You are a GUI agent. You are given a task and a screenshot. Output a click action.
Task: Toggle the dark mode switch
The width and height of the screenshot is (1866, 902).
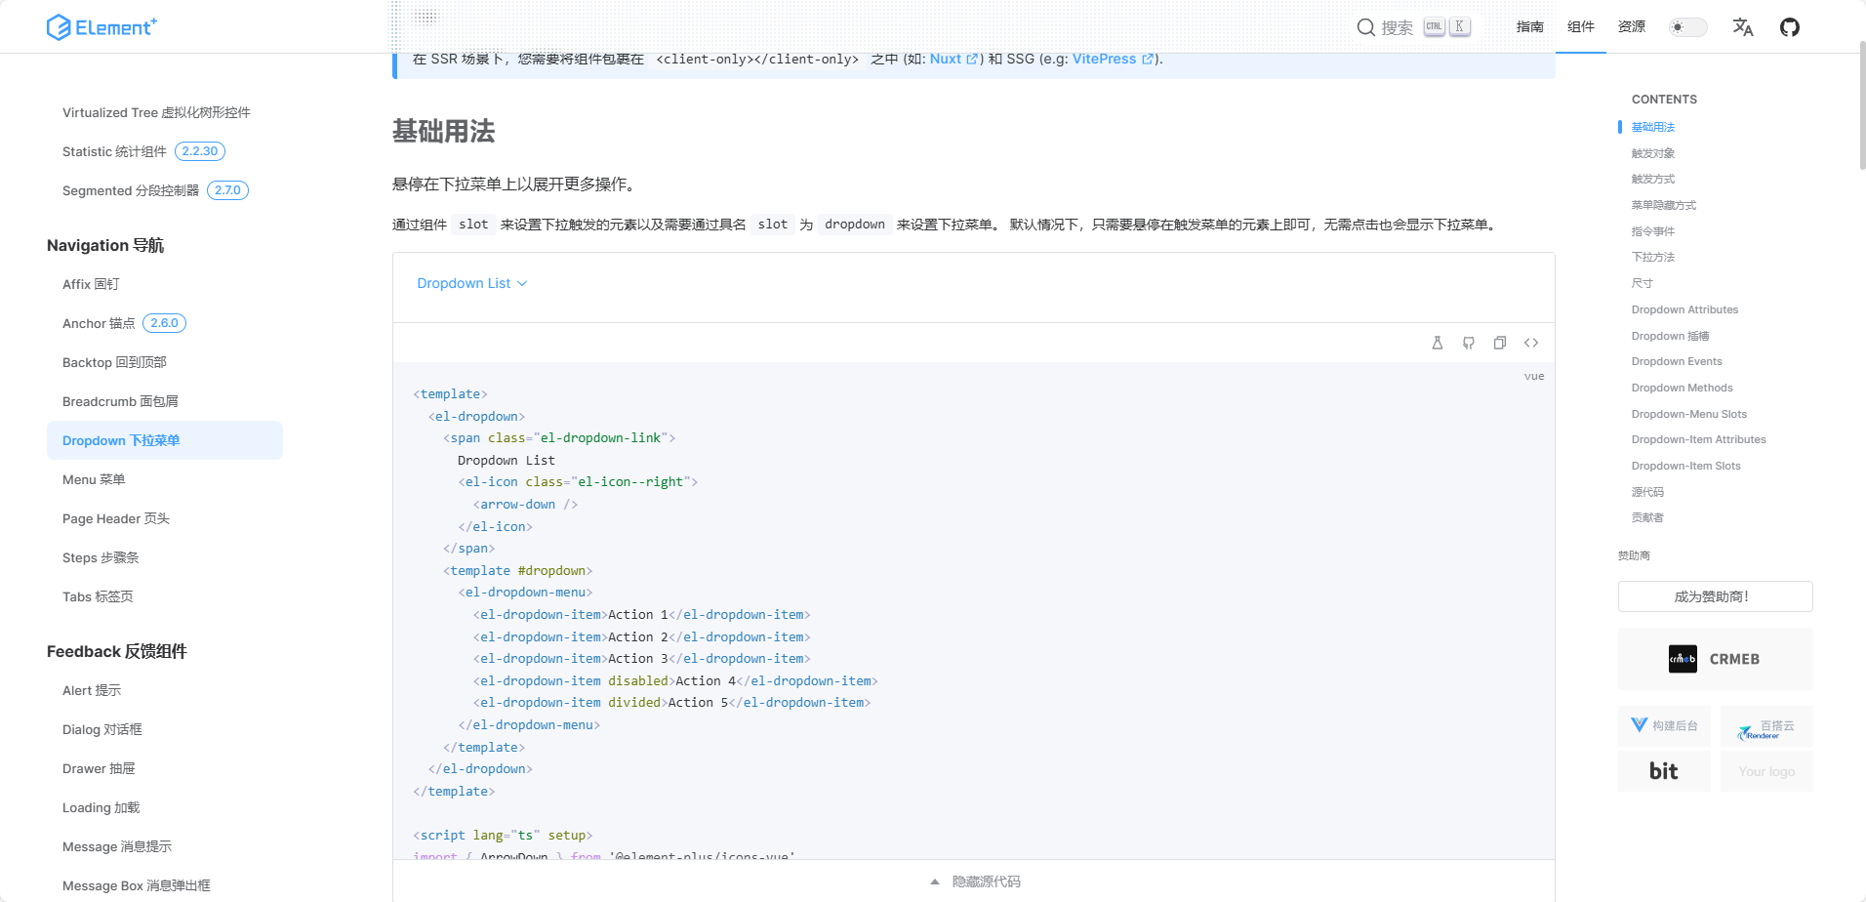pyautogui.click(x=1686, y=26)
